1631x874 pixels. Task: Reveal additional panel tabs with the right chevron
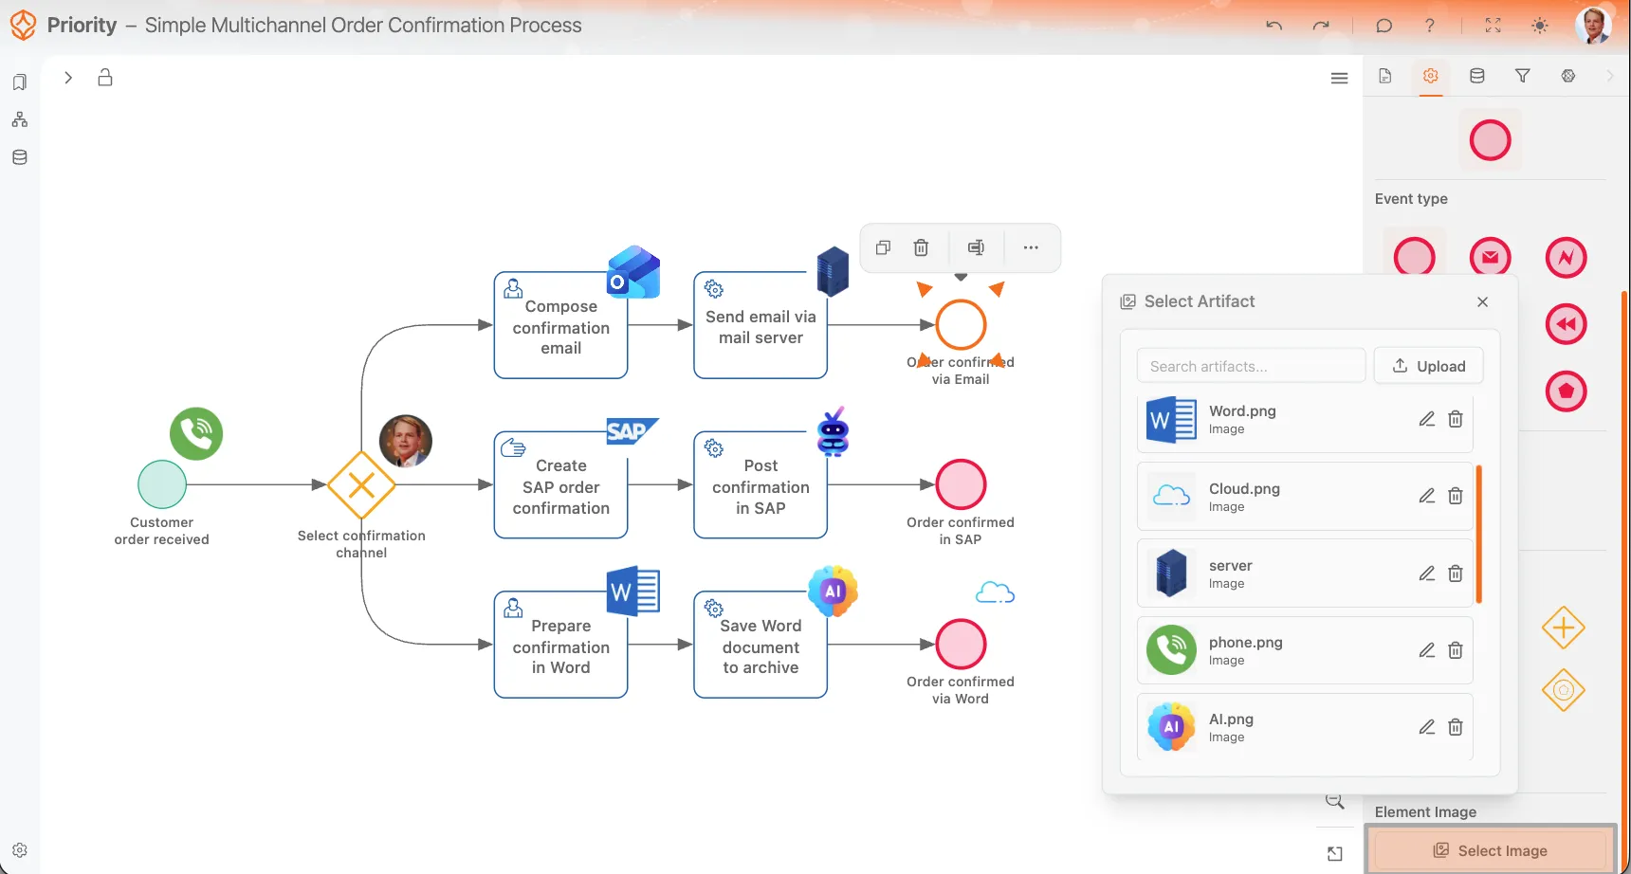1609,77
